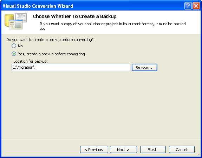Close the Visual Studio Conversion Wizard dialog

pyautogui.click(x=196, y=6)
